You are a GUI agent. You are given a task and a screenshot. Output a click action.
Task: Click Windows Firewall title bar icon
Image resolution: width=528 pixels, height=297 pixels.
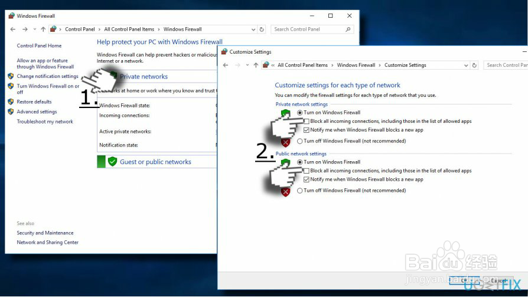[x=12, y=15]
